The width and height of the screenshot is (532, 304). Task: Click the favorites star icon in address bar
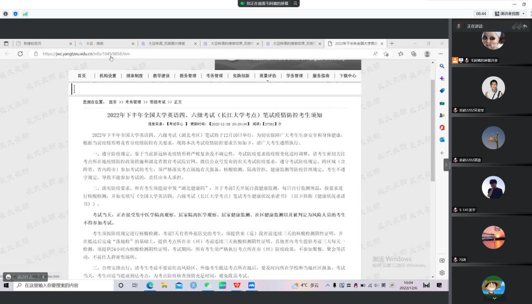click(386, 53)
